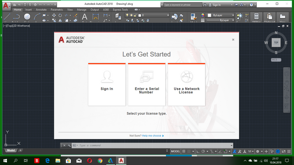Viewport: 294px width, 165px height.
Task: Toggle Clean Screen in status bar
Action: click(284, 151)
